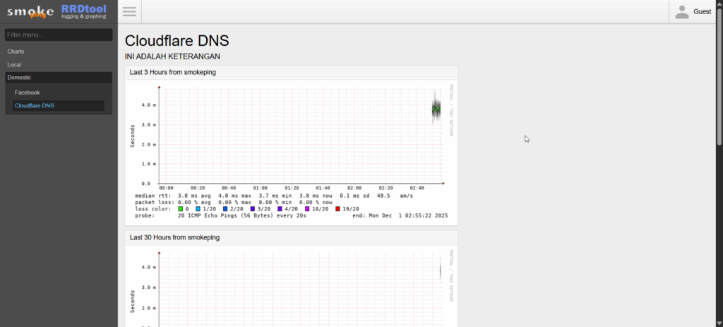Open the Charts menu item
The width and height of the screenshot is (723, 327).
click(x=16, y=52)
